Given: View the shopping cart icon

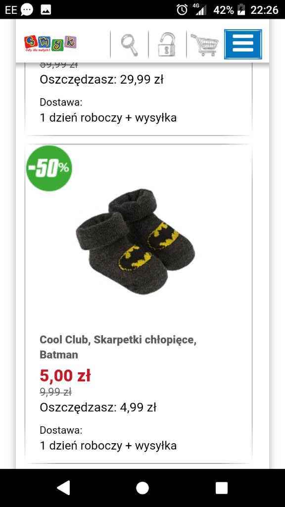Looking at the screenshot, I should (x=204, y=45).
